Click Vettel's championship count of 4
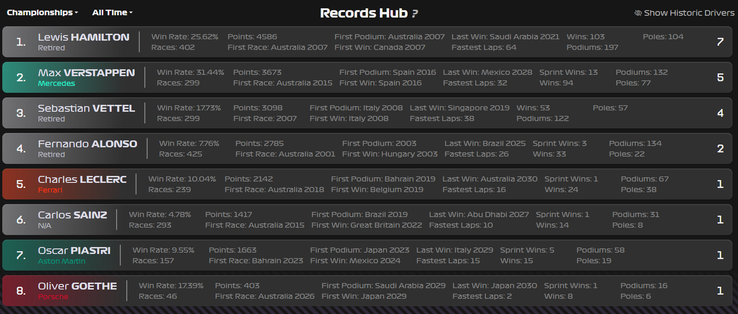 (x=720, y=113)
